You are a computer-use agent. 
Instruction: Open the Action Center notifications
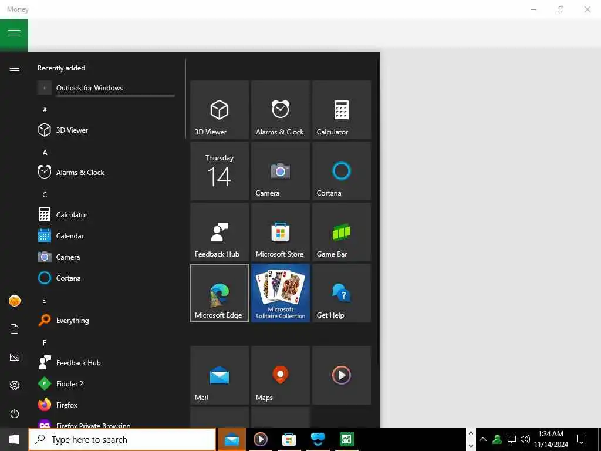(582, 439)
